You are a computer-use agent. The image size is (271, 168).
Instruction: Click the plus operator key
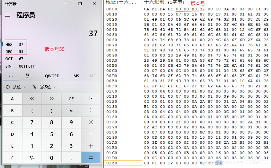91,146
